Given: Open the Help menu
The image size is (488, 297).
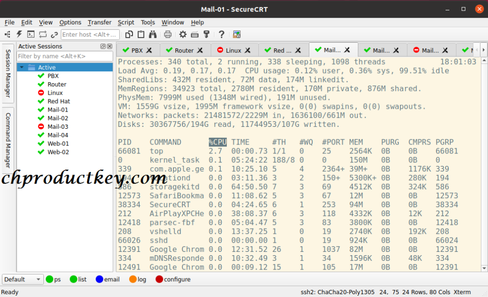Looking at the screenshot, I should tap(197, 22).
